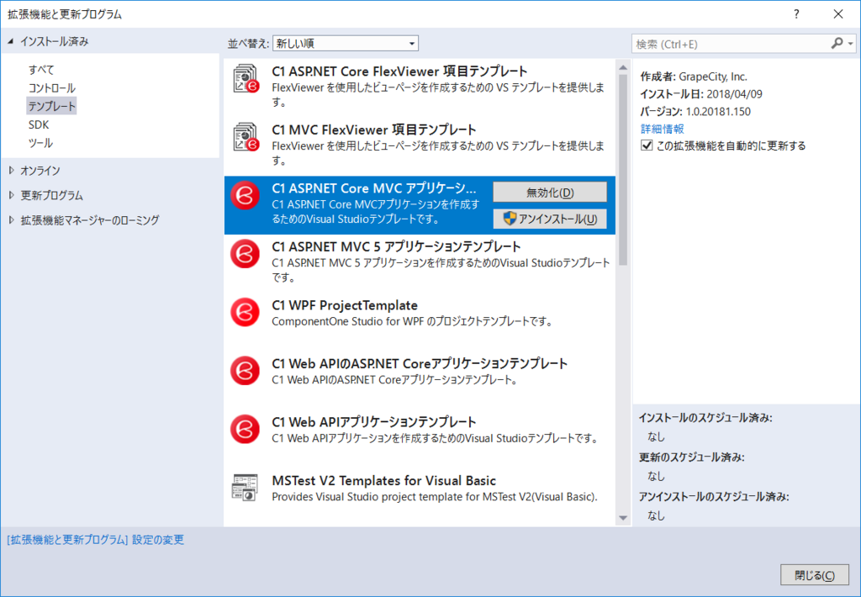Expand the 拡張機能マネージャーのローミング section

(12, 220)
